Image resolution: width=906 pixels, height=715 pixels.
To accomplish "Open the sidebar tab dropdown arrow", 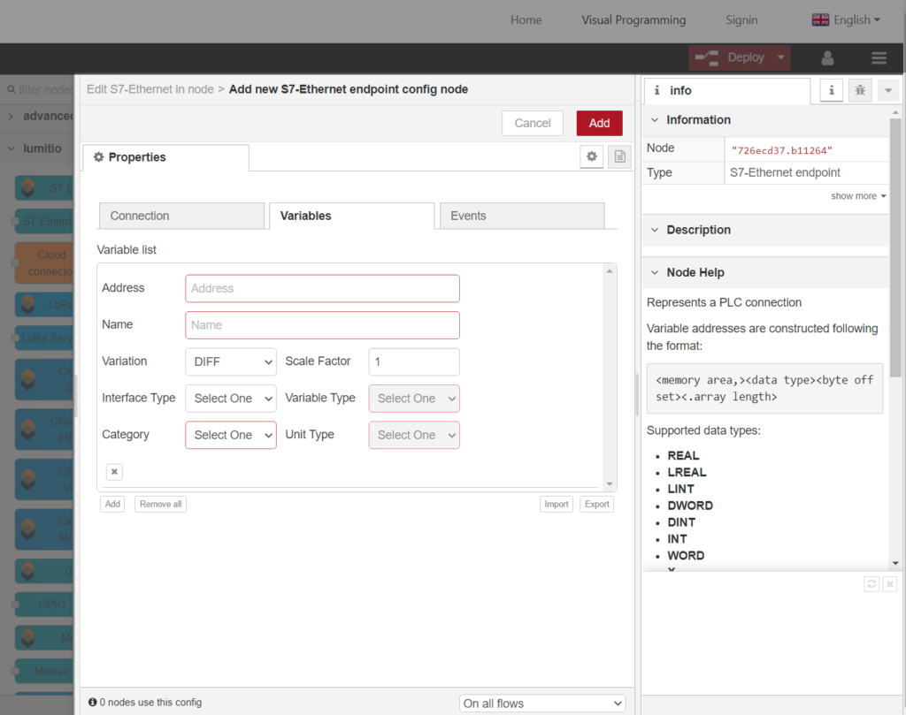I will (x=888, y=90).
